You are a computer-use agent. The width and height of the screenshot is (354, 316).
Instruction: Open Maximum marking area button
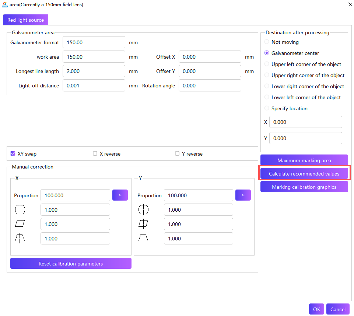[304, 160]
